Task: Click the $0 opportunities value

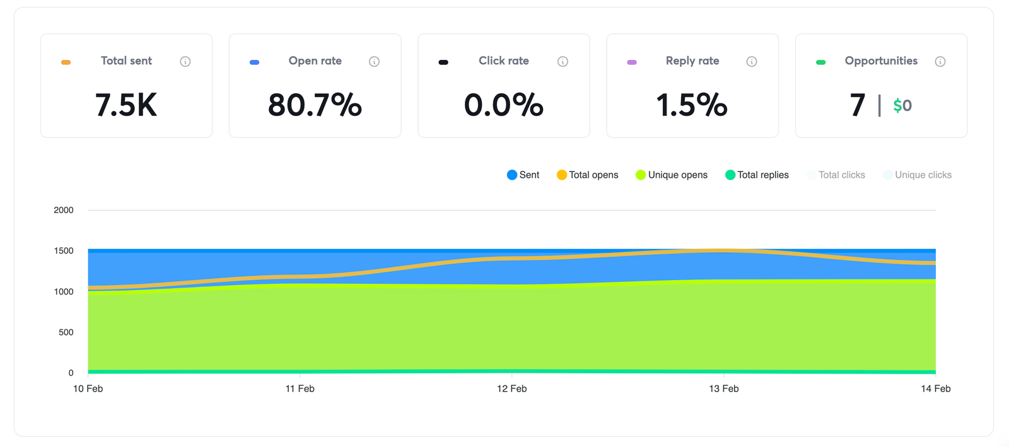Action: (x=902, y=105)
